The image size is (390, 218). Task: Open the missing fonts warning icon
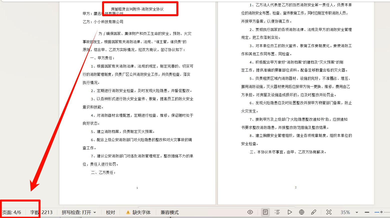tap(128, 212)
